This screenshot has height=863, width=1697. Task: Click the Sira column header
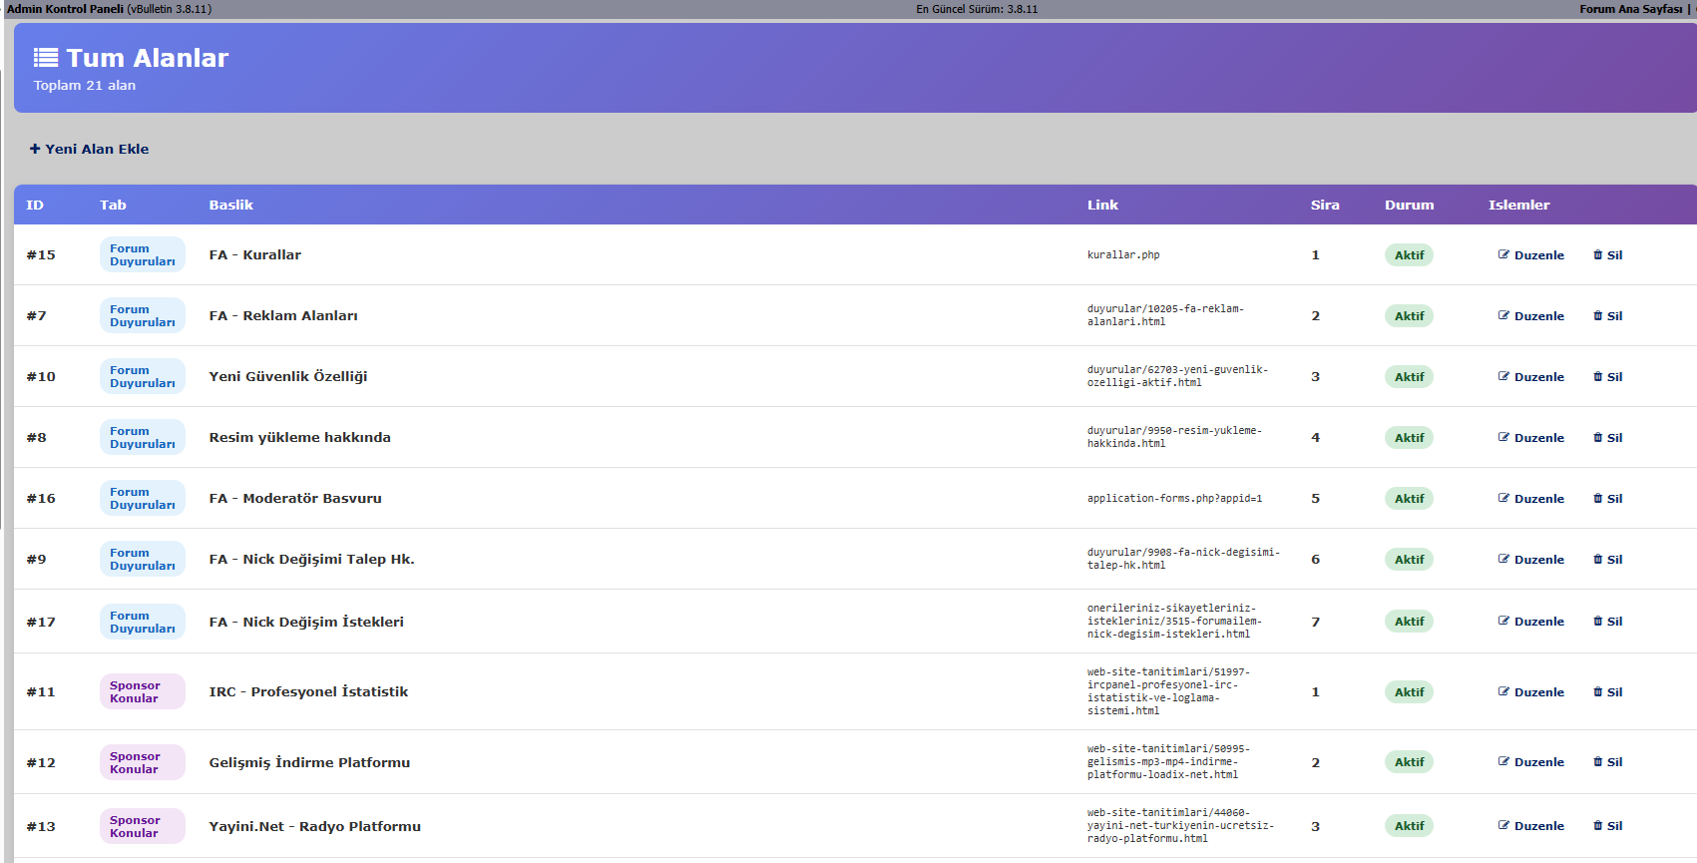point(1325,205)
